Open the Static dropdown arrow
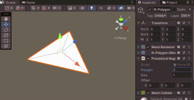Screen dimensions: 194x100 190,10
